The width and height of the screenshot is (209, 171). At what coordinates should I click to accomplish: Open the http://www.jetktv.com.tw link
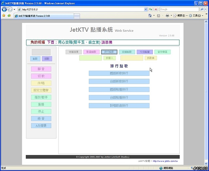point(165,161)
